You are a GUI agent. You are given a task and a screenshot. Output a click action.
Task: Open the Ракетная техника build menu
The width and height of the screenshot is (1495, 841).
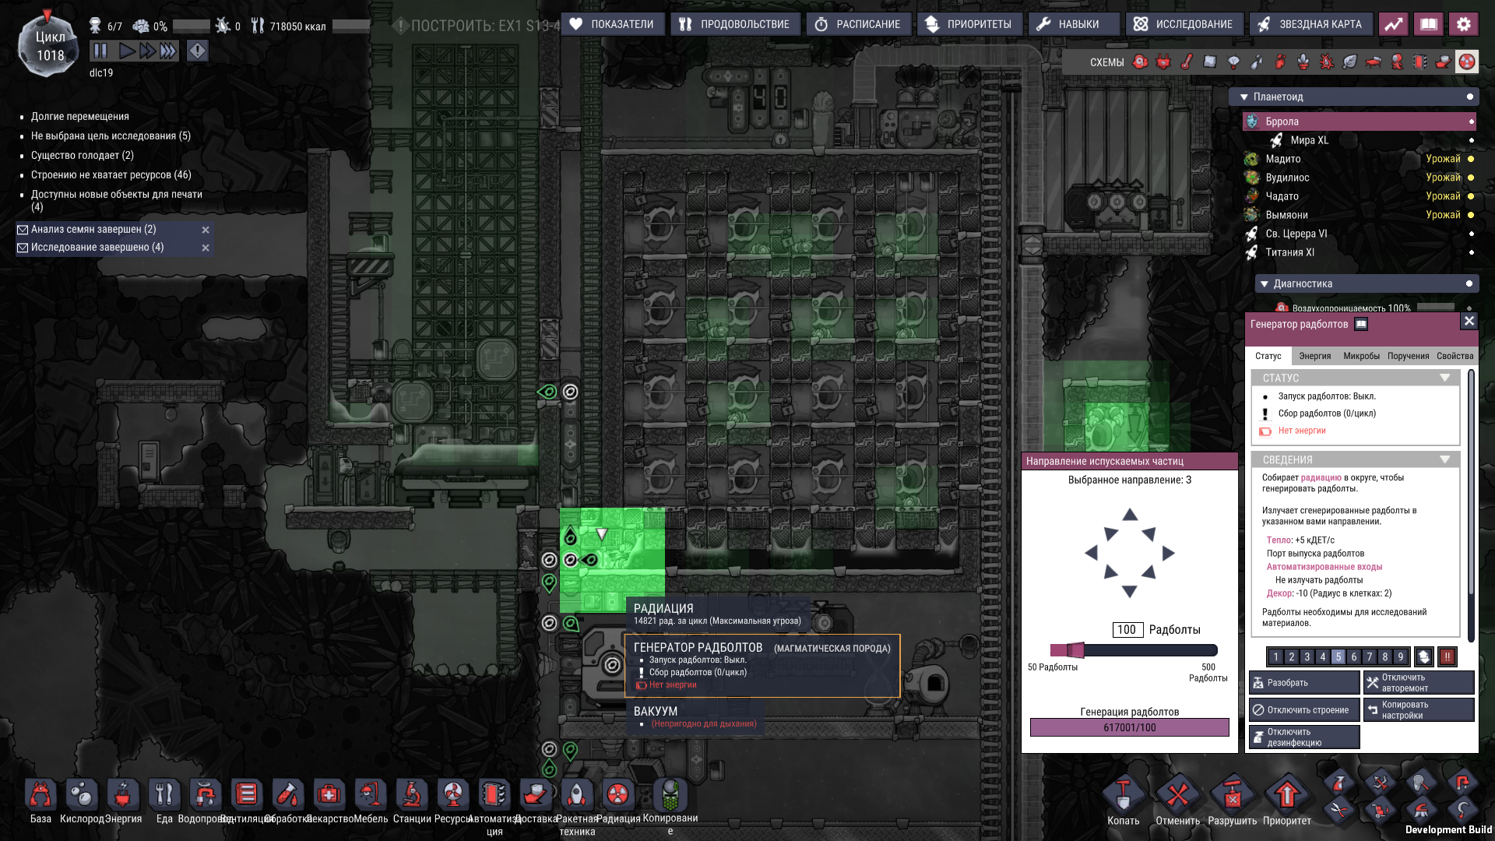[577, 795]
